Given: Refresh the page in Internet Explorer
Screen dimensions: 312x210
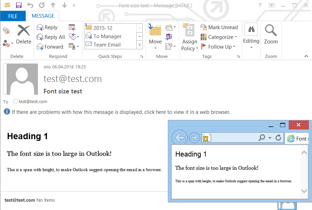Looking at the screenshot, I should coord(278,138).
